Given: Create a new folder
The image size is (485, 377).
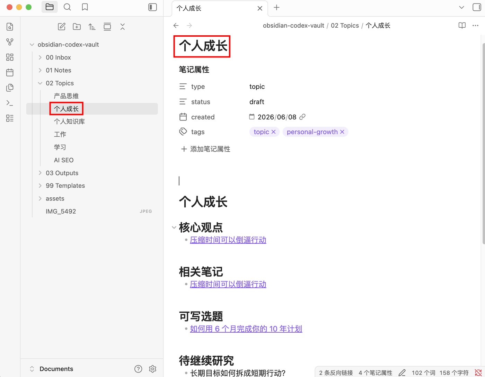Looking at the screenshot, I should coord(77,27).
